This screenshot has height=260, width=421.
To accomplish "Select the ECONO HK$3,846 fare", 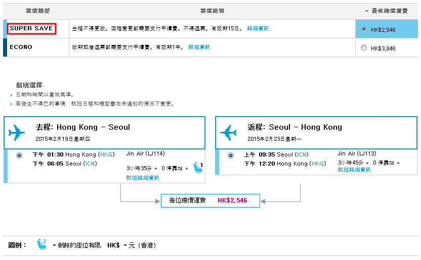I will 364,48.
